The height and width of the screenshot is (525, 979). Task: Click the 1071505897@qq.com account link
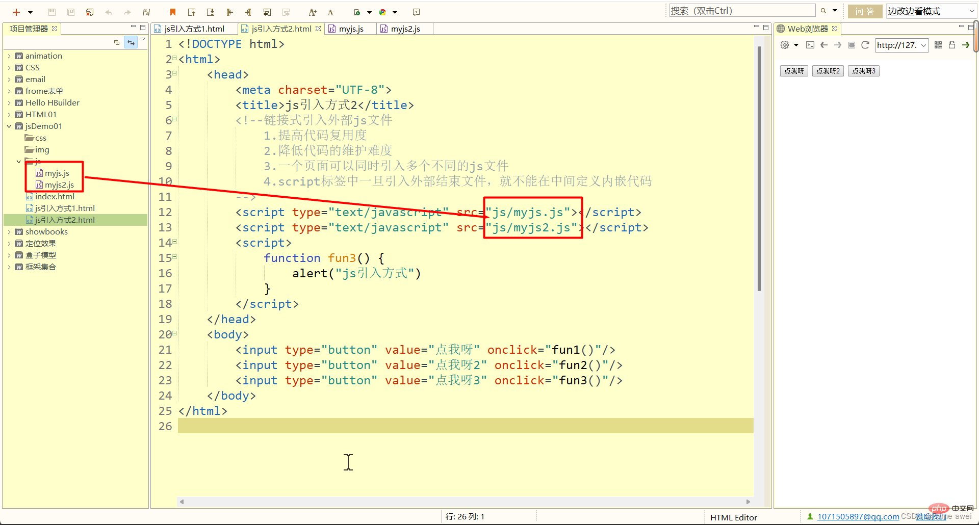[x=858, y=517]
